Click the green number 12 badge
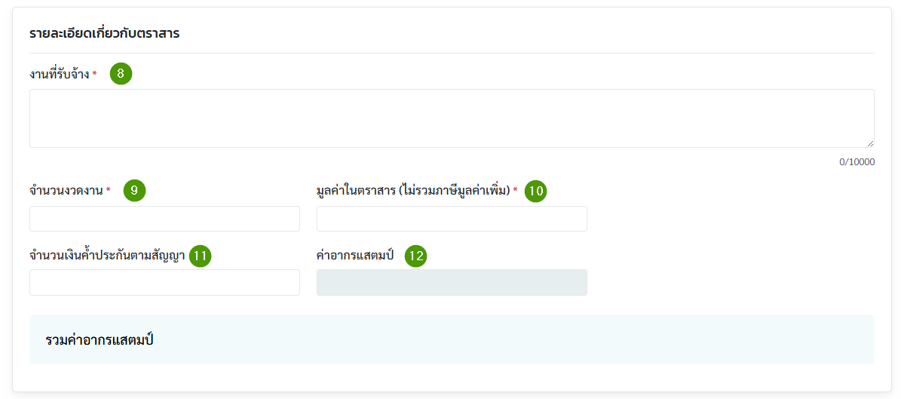The height and width of the screenshot is (399, 901). point(415,256)
